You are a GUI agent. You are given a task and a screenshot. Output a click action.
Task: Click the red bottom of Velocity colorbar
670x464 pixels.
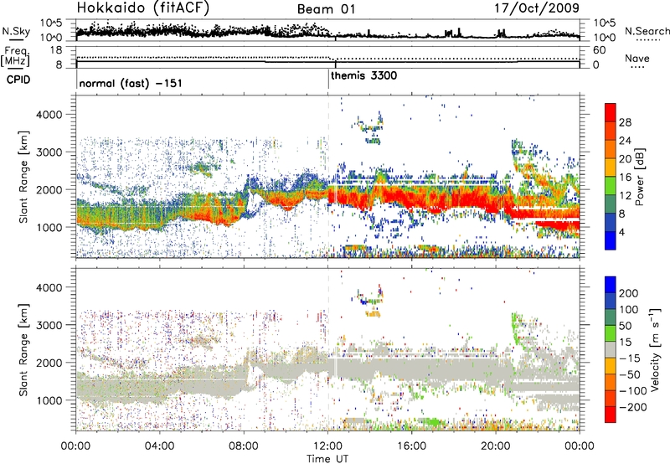(x=611, y=415)
